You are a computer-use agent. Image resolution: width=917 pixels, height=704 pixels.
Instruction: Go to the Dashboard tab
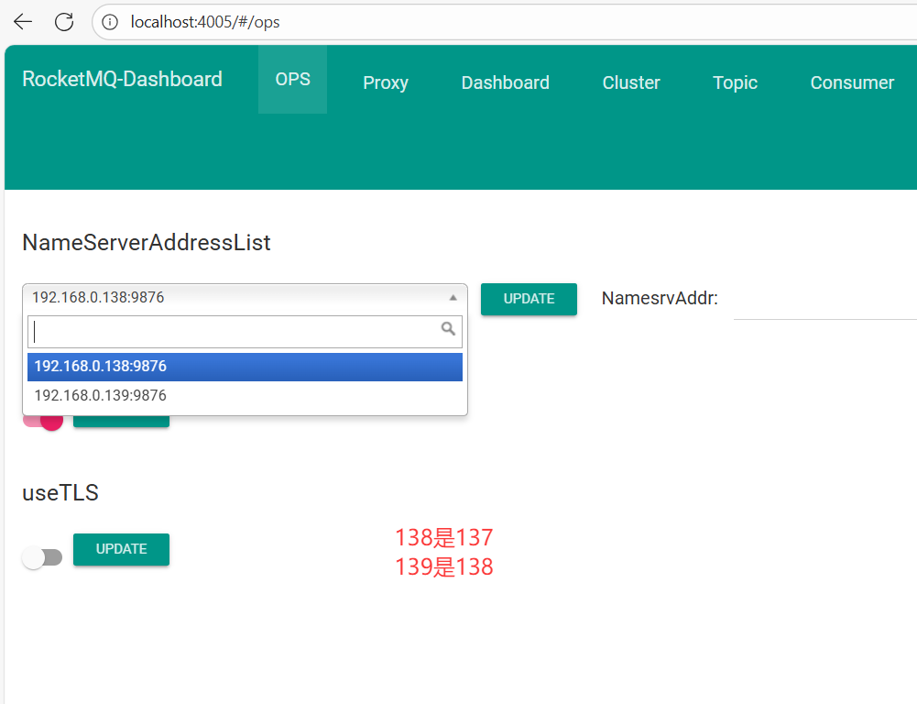pos(505,83)
